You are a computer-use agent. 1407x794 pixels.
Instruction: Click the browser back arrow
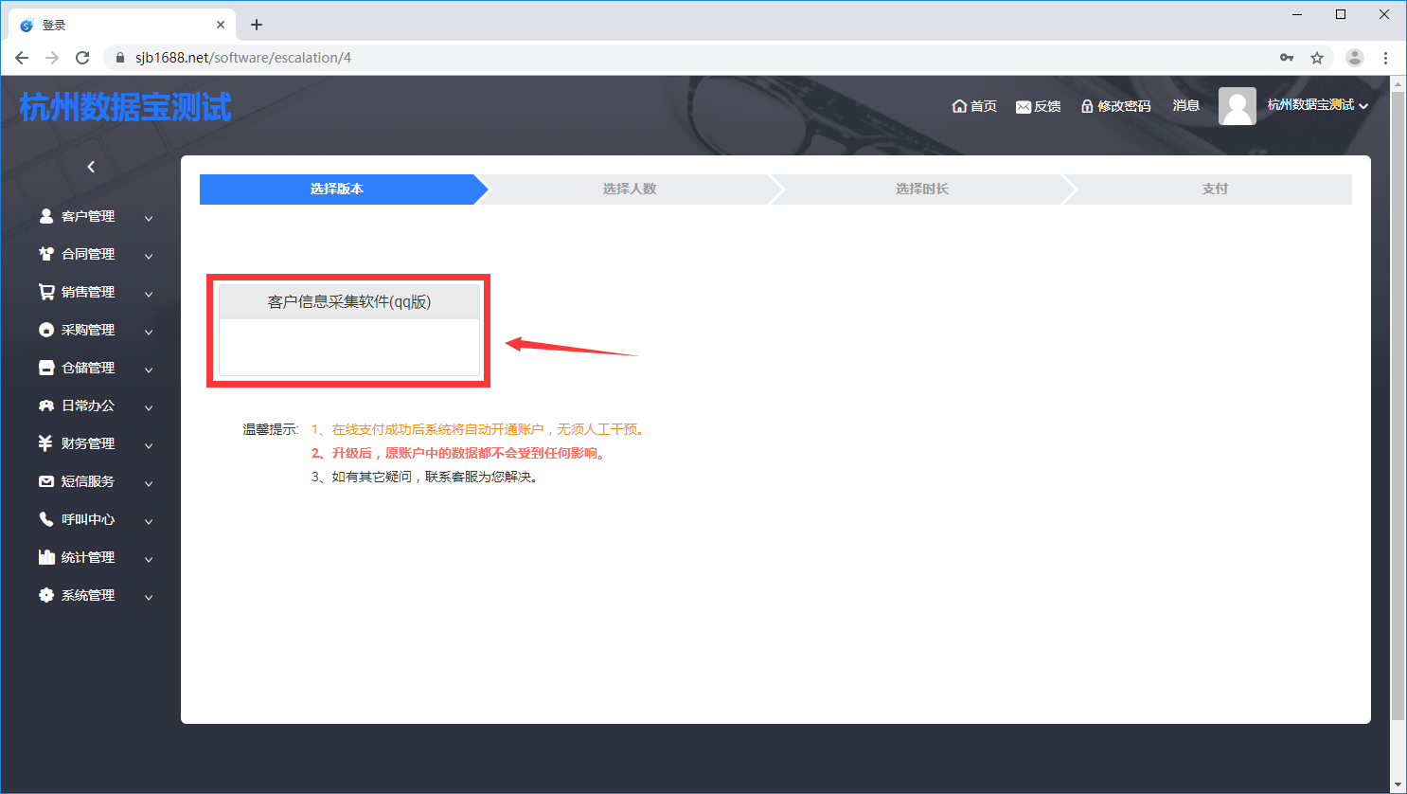(22, 58)
